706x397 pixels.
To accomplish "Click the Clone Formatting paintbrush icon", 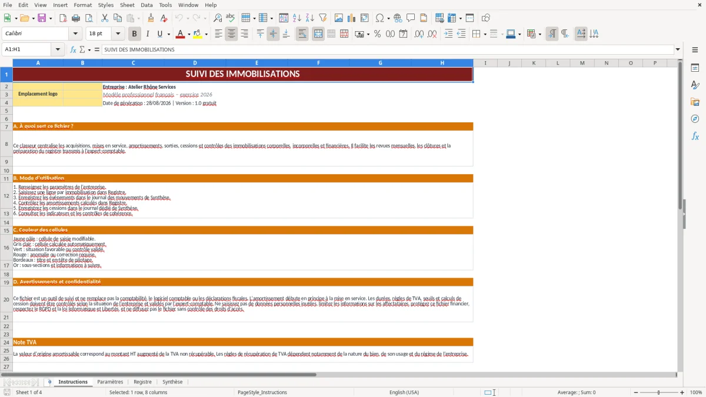I will click(x=151, y=18).
